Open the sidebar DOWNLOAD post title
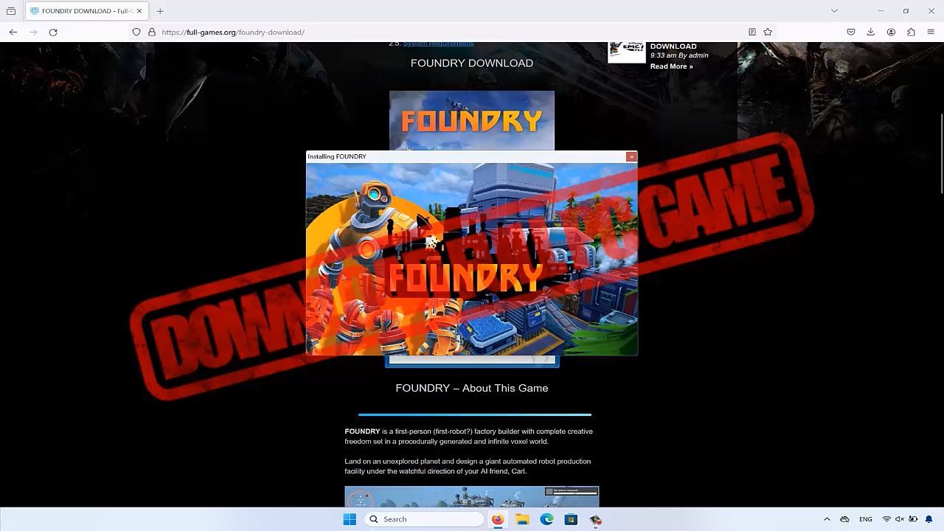Image resolution: width=944 pixels, height=531 pixels. click(673, 46)
